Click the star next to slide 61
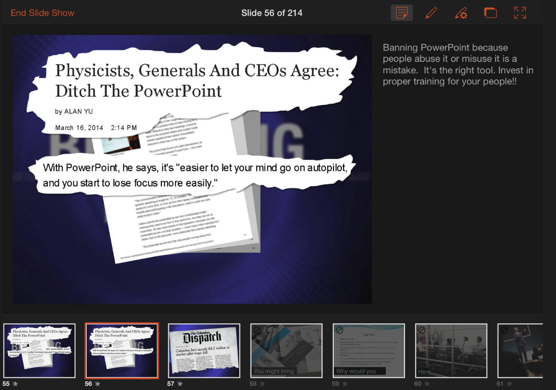This screenshot has width=556, height=390. (x=509, y=384)
